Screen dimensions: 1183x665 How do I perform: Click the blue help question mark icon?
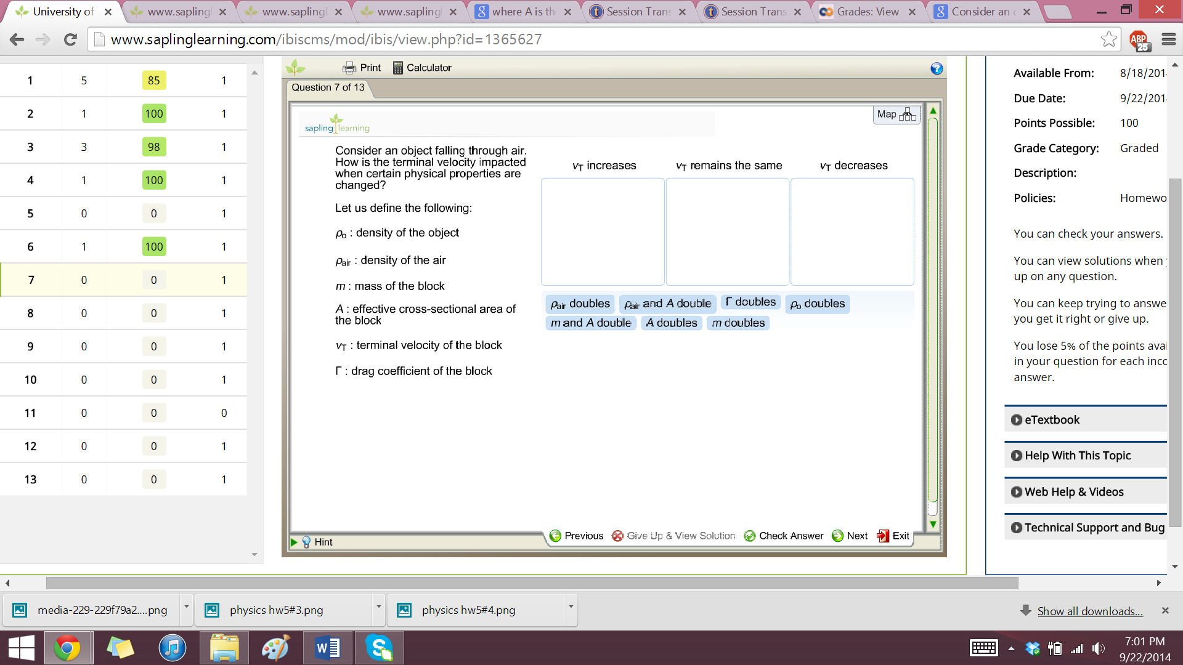(937, 69)
